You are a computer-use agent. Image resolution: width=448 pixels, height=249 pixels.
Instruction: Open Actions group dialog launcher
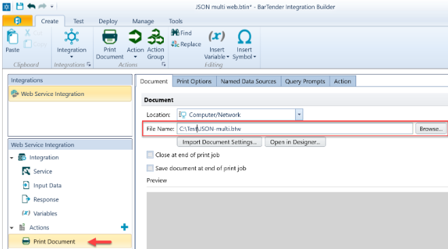164,65
